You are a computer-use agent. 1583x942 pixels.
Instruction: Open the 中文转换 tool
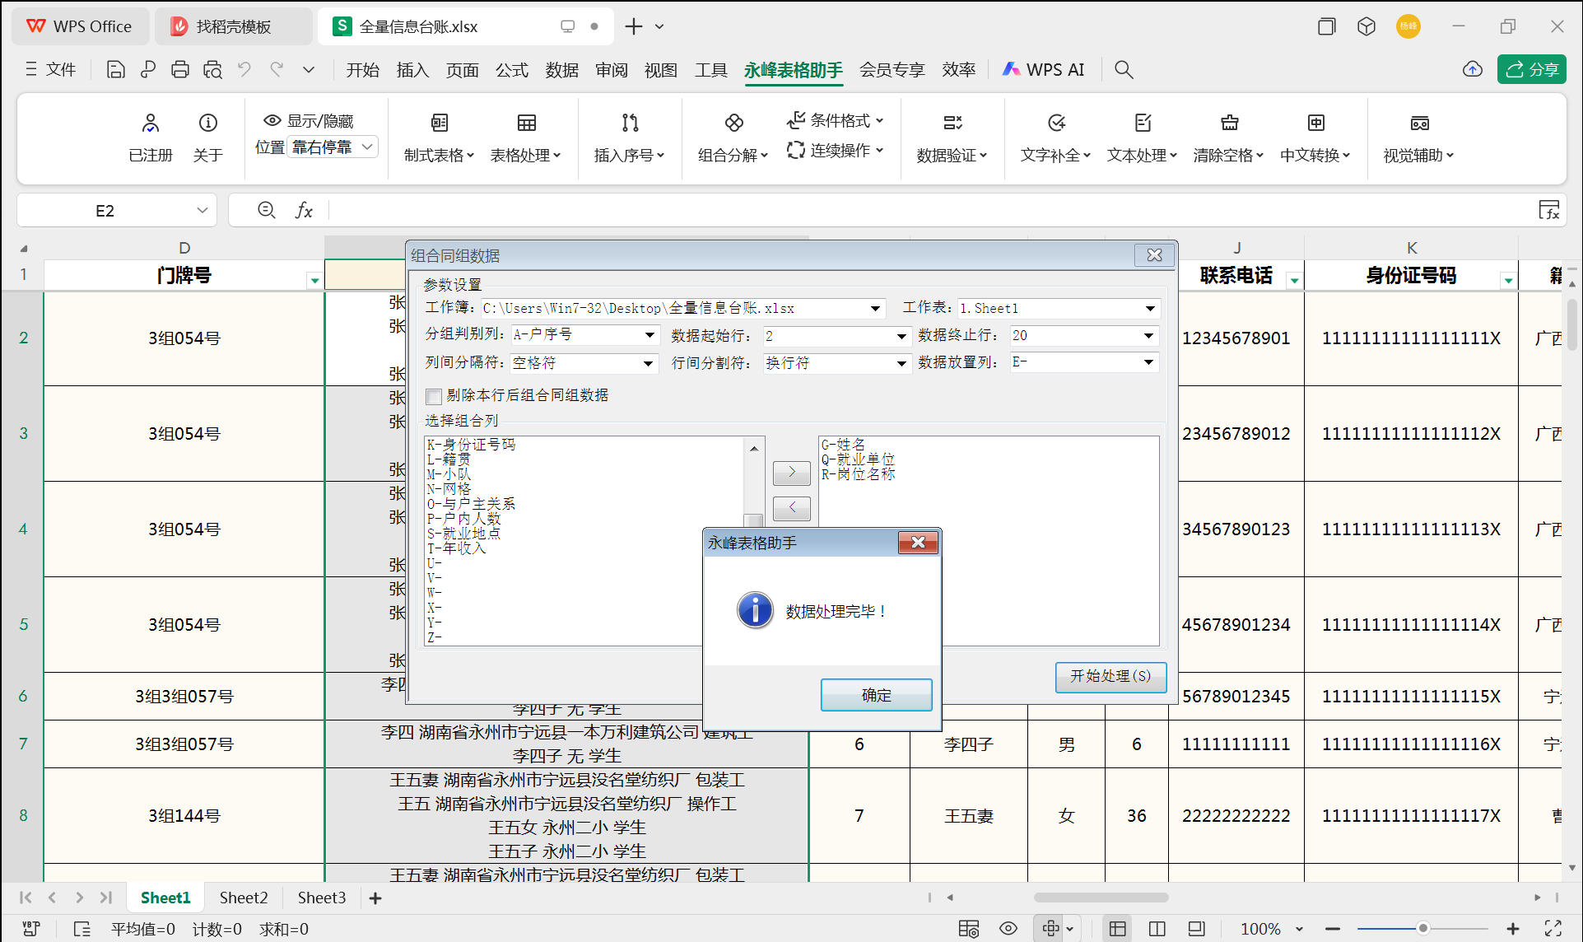click(x=1315, y=137)
